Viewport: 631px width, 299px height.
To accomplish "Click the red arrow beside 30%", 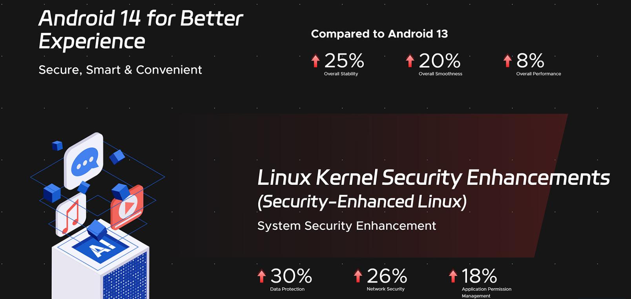I will pyautogui.click(x=262, y=276).
